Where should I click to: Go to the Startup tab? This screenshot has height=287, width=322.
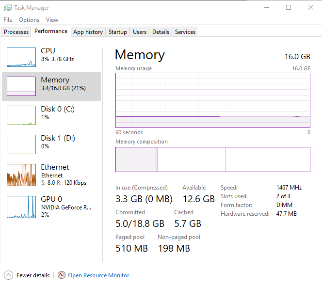117,32
